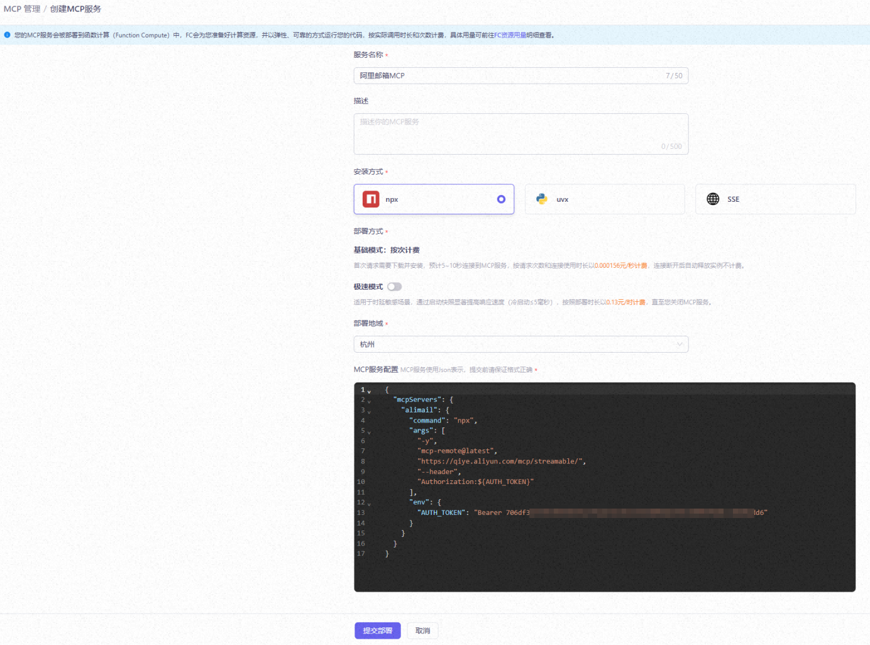Click the 0.000156元/秒计费 price text
Screen dimensions: 870x645
coord(621,266)
